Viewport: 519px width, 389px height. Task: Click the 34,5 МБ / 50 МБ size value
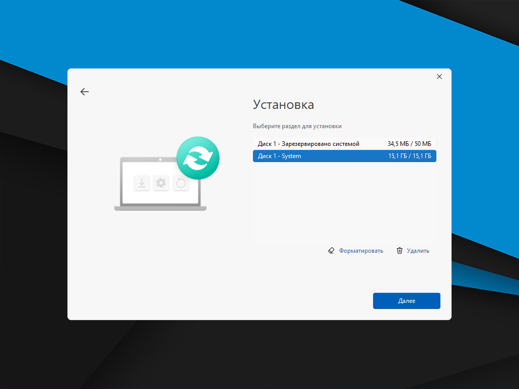[409, 144]
